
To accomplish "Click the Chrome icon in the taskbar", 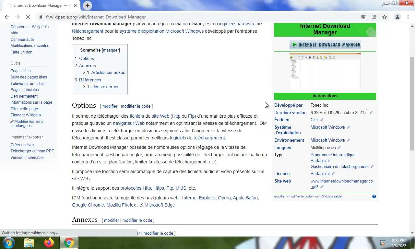I will [69, 243].
